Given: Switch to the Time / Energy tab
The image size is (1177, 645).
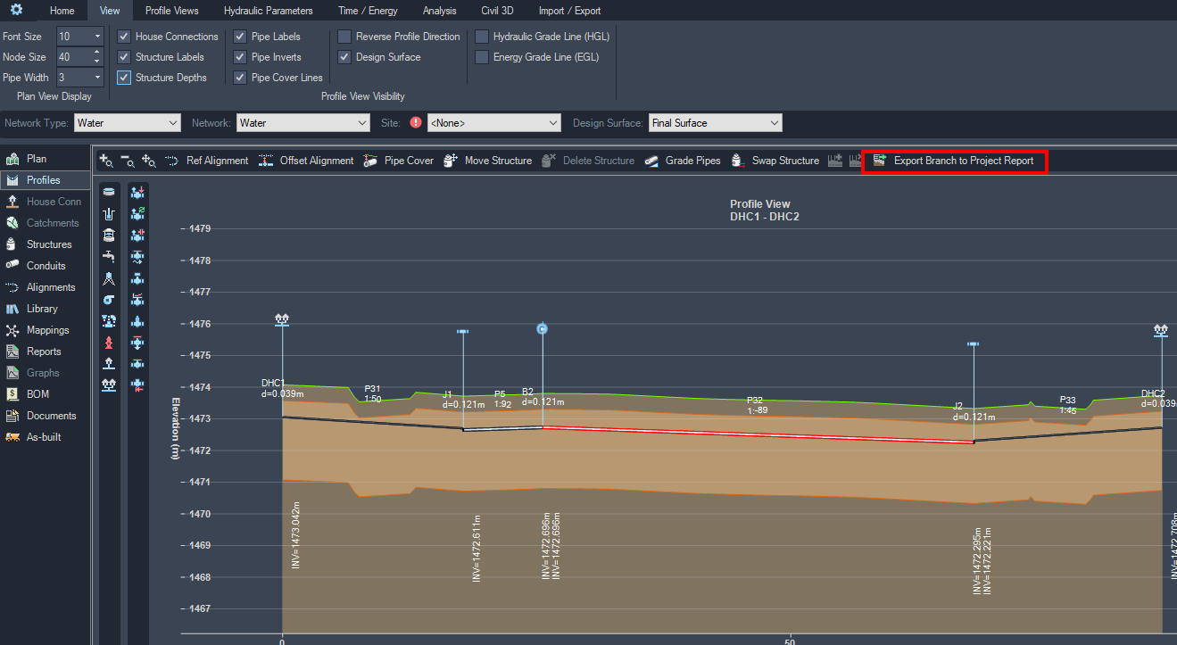Looking at the screenshot, I should 368,11.
